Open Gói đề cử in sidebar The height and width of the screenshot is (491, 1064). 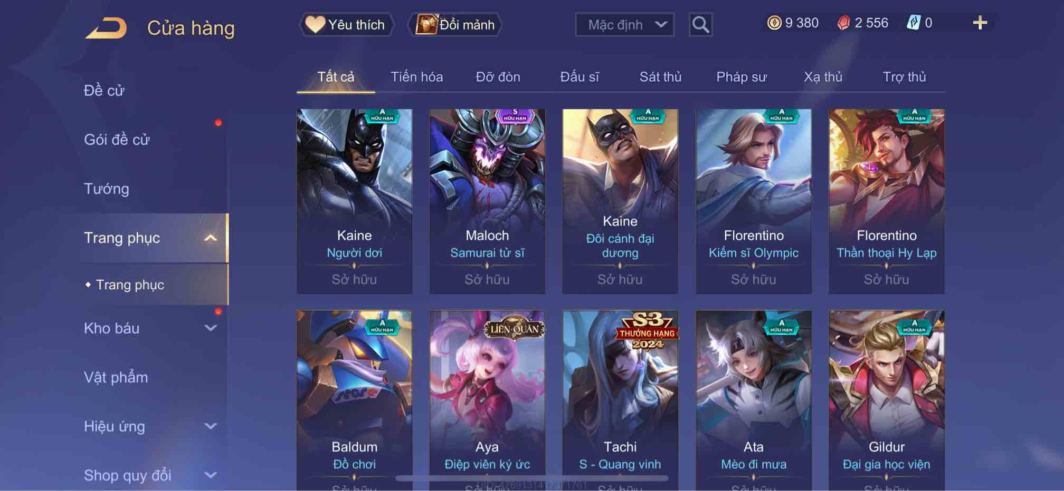click(x=117, y=140)
